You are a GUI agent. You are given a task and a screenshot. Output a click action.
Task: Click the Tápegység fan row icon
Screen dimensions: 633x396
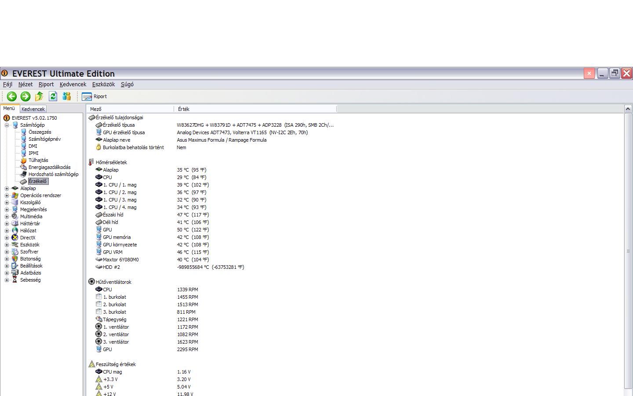coord(98,319)
